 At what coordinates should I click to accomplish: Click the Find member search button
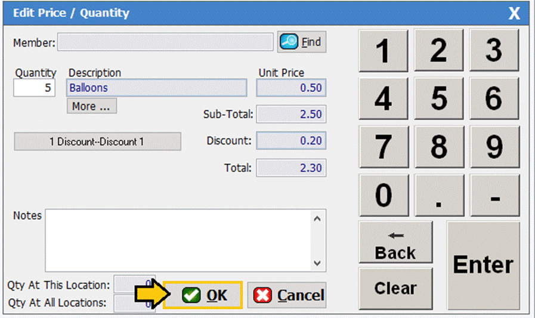pyautogui.click(x=302, y=42)
